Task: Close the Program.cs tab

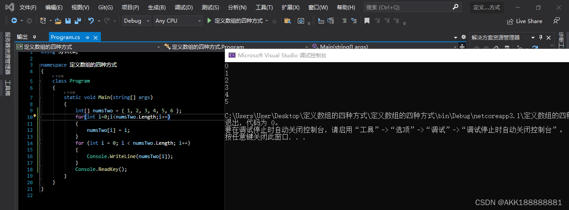Action: click(96, 37)
